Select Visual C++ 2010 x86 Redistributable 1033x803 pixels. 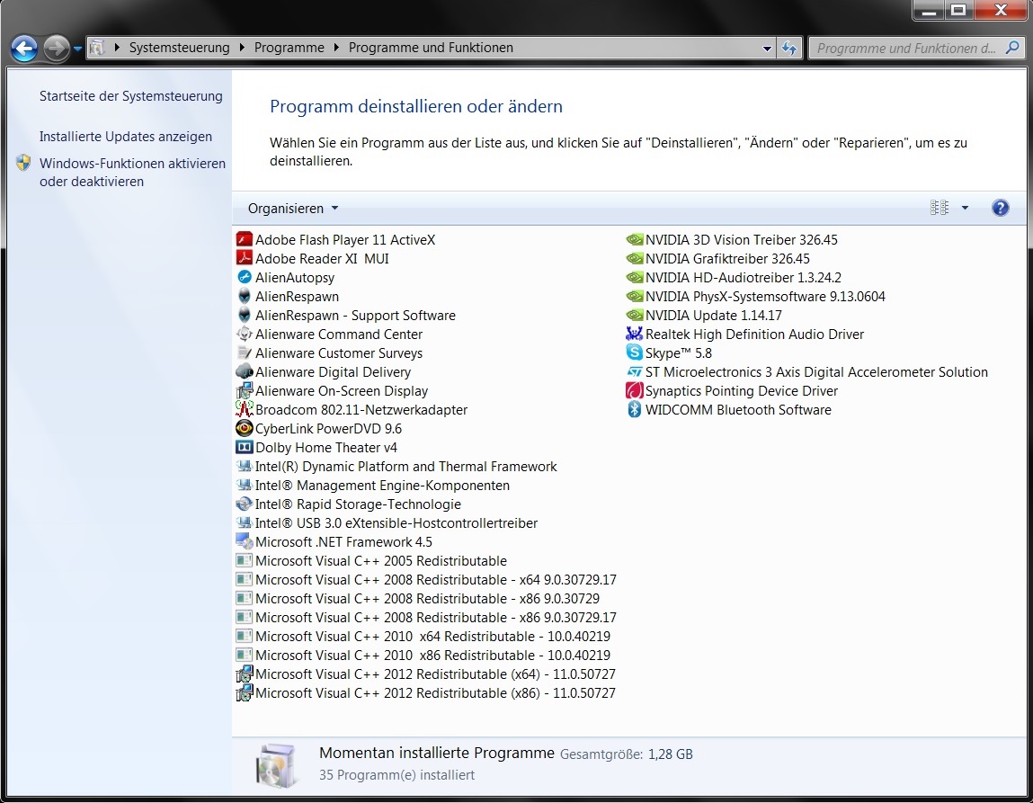tap(423, 655)
